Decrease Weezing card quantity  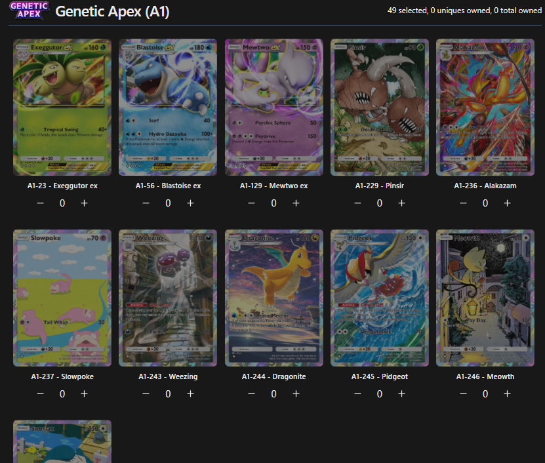point(146,393)
